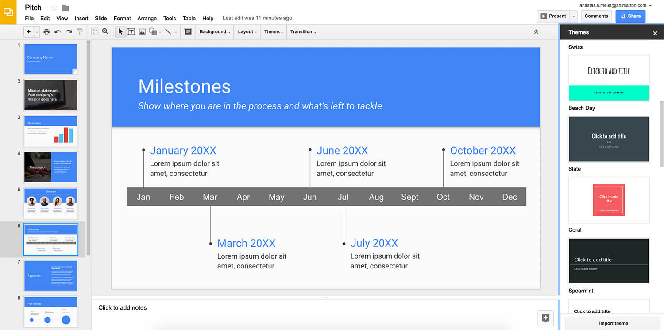Open the shape tool dropdown arrow
Screen dimensions: 664x330
click(x=160, y=32)
